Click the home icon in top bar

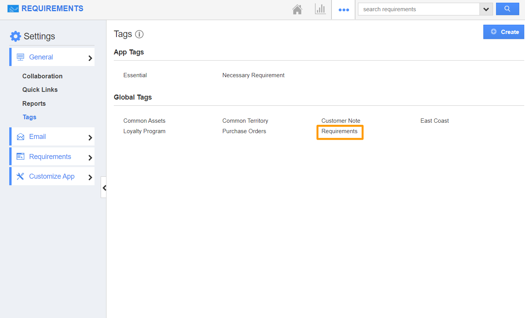point(297,10)
